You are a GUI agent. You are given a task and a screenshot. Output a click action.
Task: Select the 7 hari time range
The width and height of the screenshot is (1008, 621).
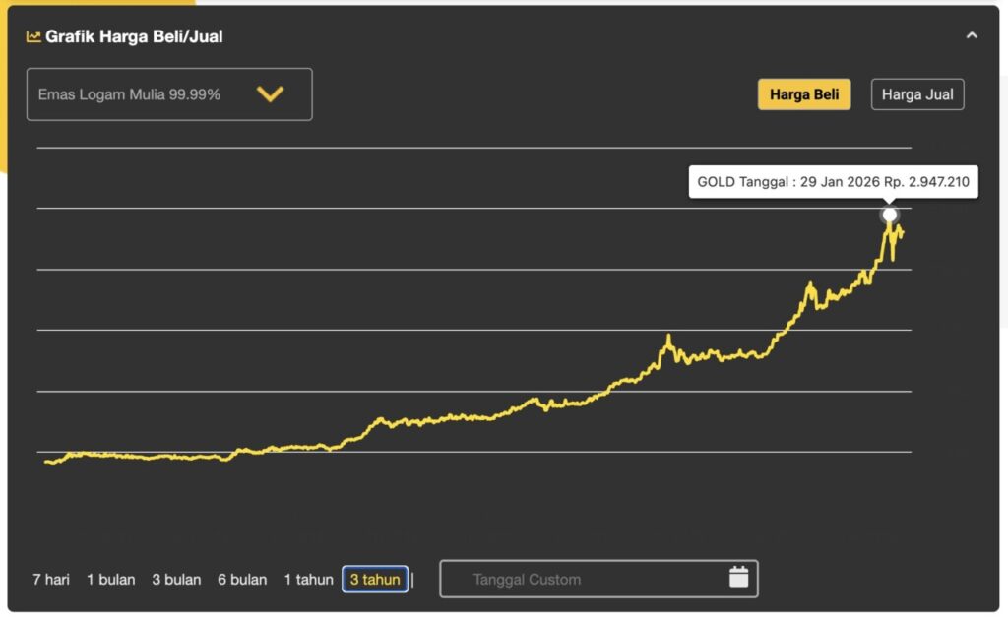point(50,579)
